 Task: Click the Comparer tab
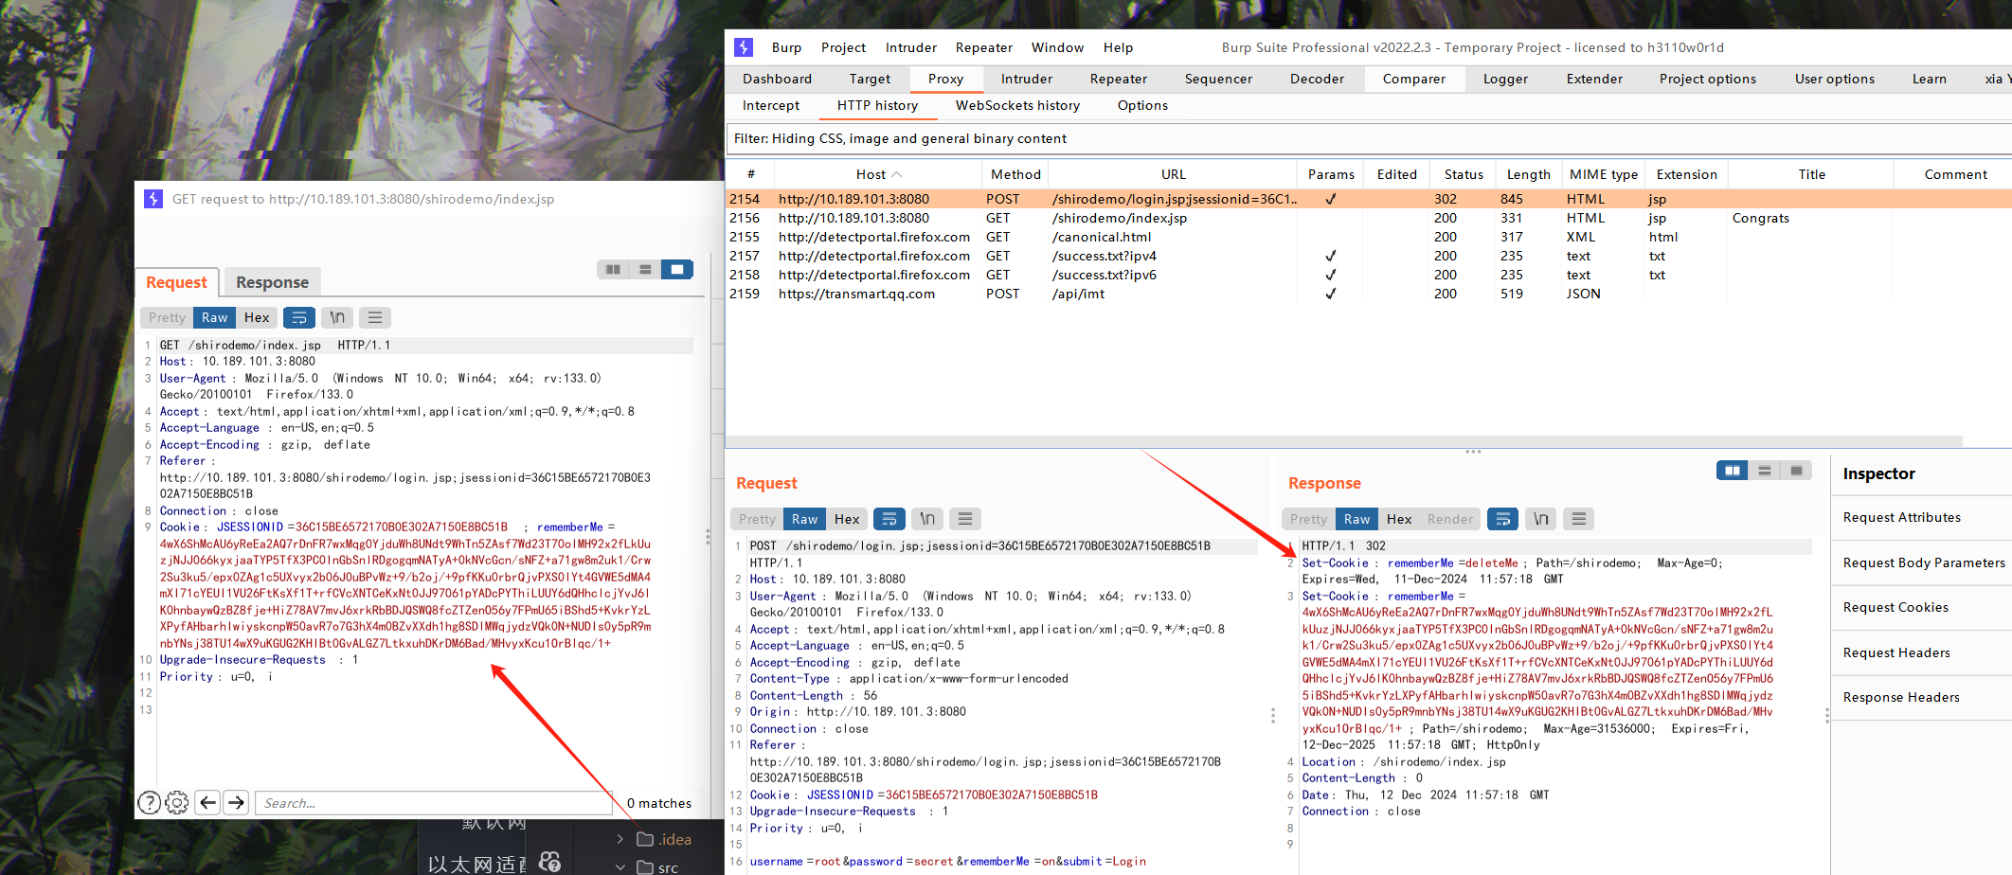click(x=1413, y=79)
